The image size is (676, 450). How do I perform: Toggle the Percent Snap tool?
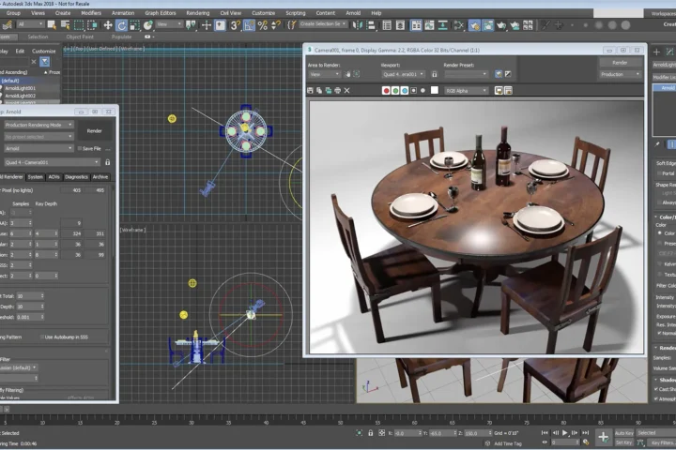[263, 25]
